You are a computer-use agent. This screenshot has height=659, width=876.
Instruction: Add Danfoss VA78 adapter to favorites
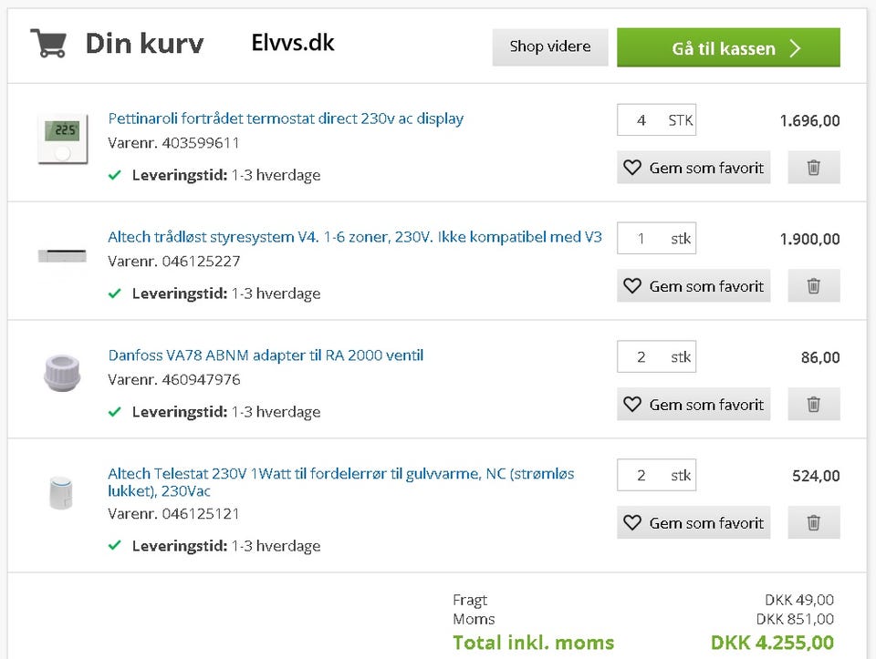[x=693, y=405]
